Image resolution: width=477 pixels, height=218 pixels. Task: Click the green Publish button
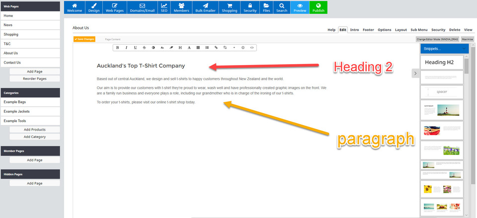tap(318, 7)
